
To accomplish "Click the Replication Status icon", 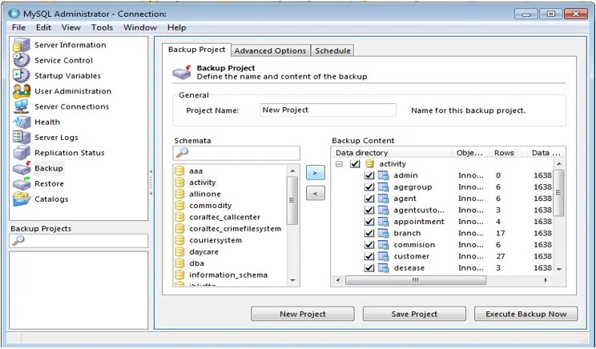I will point(22,153).
